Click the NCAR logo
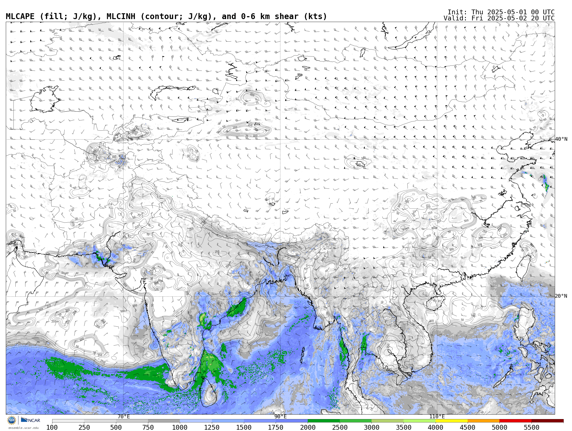This screenshot has height=431, width=572. 30,420
